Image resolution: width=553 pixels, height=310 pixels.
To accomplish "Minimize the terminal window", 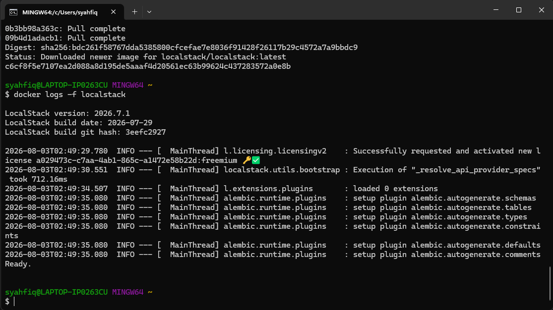I will point(496,10).
